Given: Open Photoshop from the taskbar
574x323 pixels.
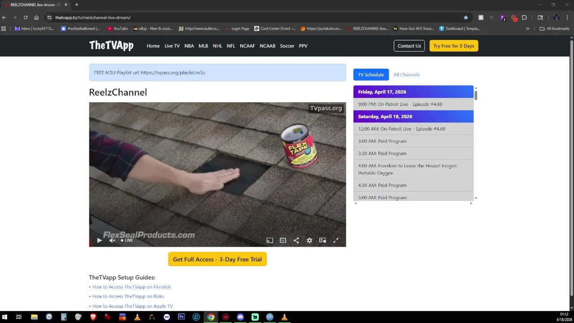Looking at the screenshot, I should [181, 317].
